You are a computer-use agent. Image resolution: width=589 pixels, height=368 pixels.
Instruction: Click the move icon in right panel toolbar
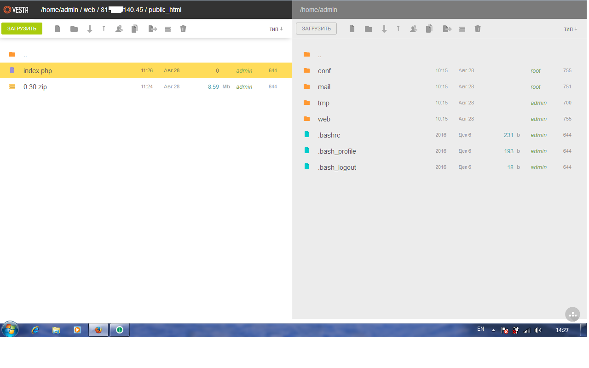(447, 29)
